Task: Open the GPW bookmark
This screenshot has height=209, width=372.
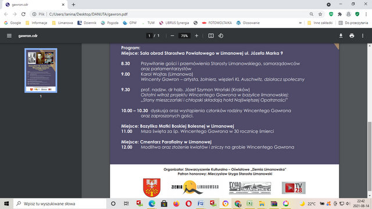Action: pos(130,23)
